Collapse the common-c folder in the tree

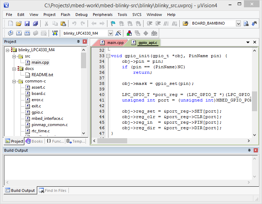tap(15, 81)
